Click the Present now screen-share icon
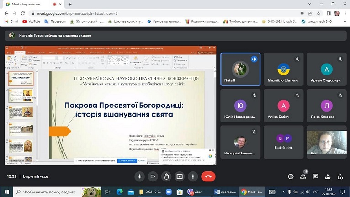Image resolution: width=350 pixels, height=197 pixels. pos(180,176)
